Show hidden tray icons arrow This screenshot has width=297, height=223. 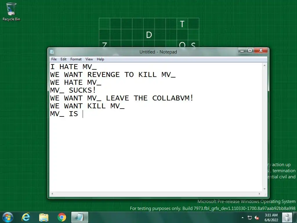point(242,217)
